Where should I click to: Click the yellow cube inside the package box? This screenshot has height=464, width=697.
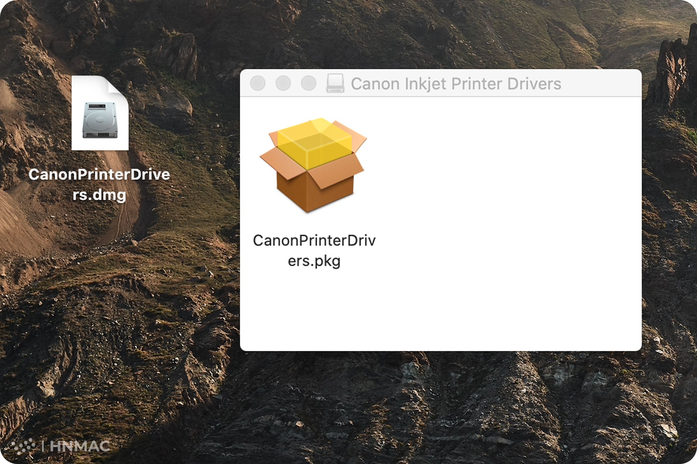314,143
